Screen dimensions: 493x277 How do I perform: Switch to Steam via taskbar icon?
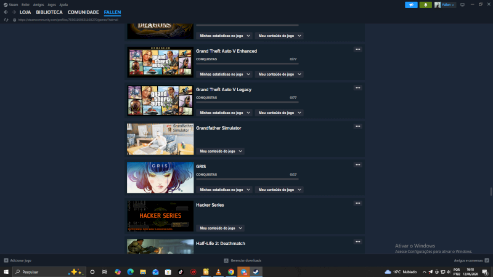(256, 272)
